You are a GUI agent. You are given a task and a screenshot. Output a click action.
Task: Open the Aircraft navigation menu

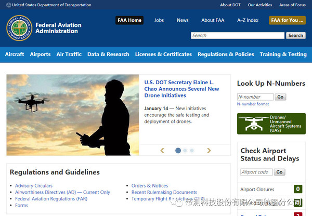pyautogui.click(x=15, y=54)
